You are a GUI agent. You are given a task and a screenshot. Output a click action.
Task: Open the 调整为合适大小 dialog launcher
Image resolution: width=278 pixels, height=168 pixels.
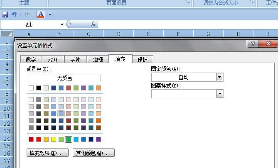coord(252,2)
